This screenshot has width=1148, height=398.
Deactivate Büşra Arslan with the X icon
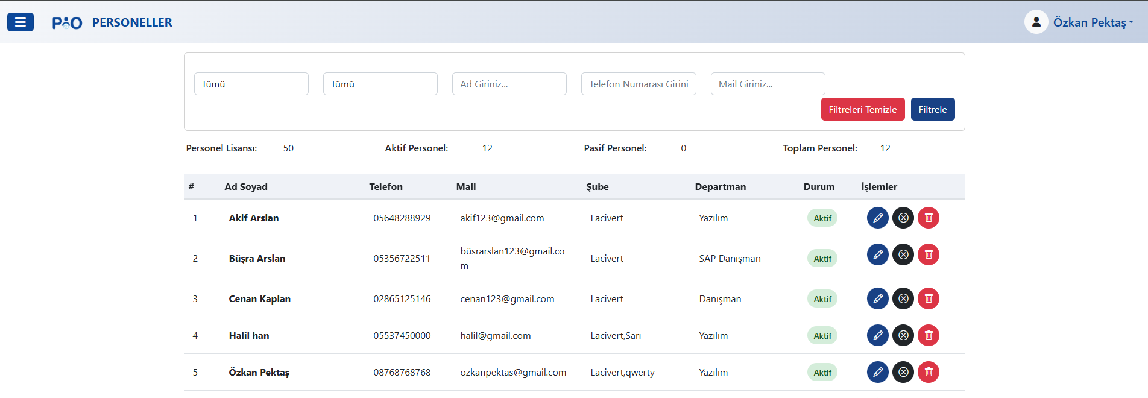click(x=903, y=254)
